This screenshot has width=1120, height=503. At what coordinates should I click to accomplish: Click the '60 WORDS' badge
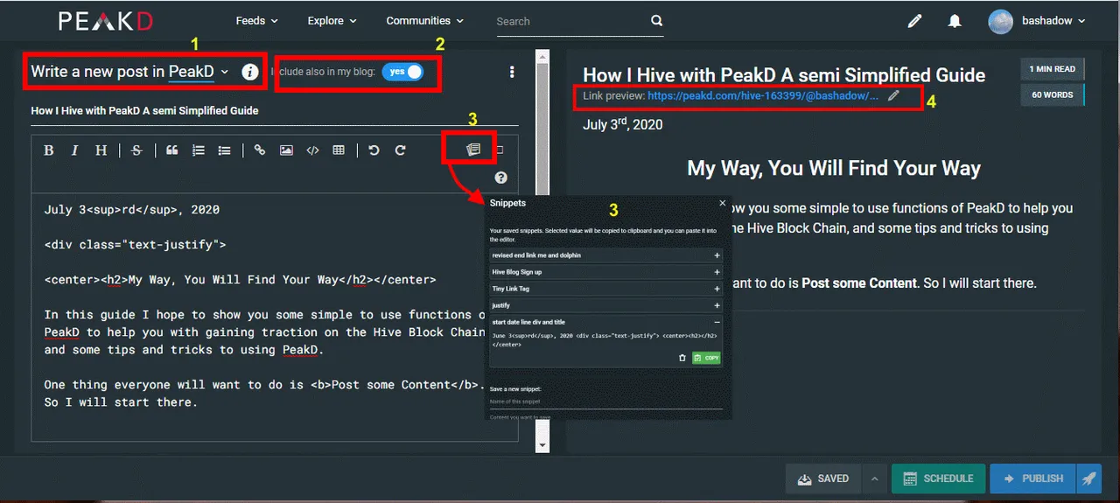click(x=1053, y=94)
